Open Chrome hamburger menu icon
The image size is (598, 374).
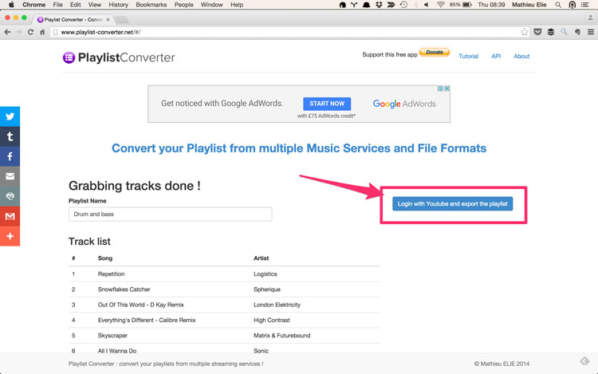590,32
